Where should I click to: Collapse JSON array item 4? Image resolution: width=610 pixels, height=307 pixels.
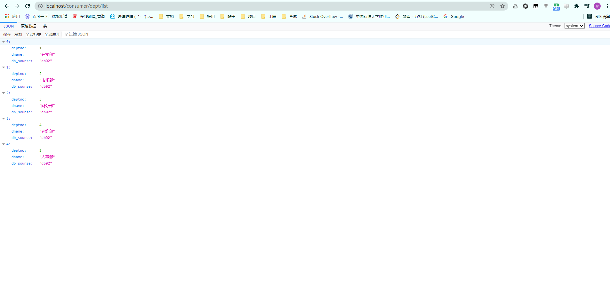tap(4, 144)
